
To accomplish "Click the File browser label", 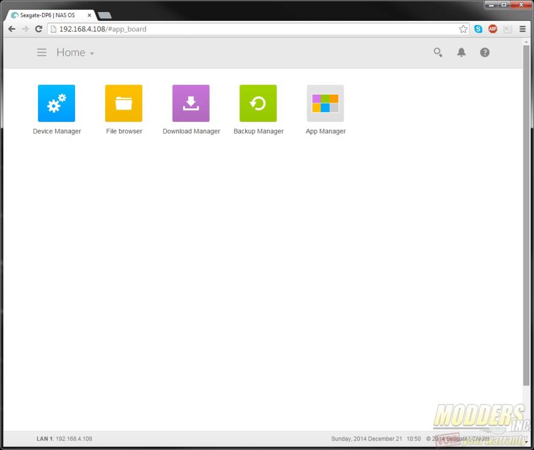I will click(x=124, y=131).
